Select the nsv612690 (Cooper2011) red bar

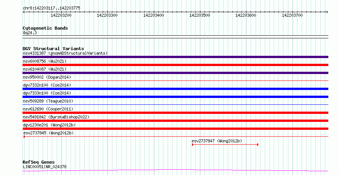click(x=175, y=113)
